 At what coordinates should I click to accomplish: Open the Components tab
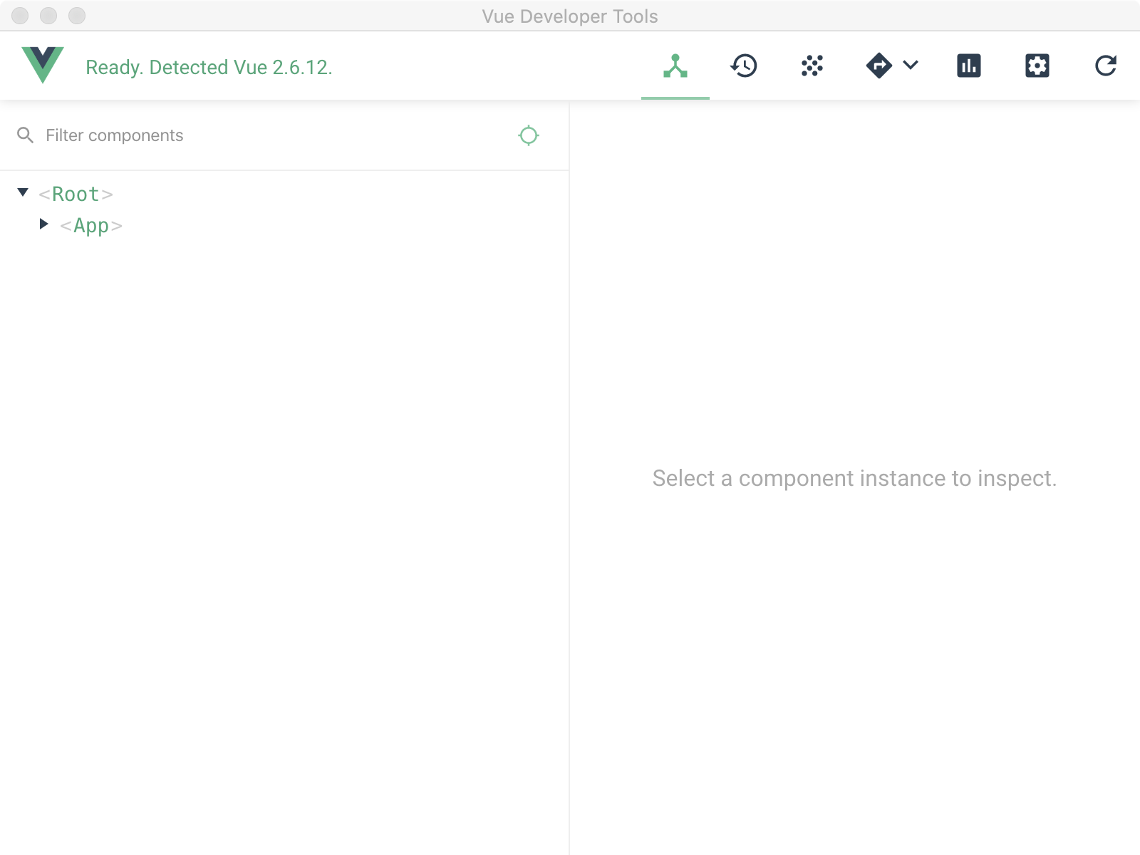click(x=675, y=66)
